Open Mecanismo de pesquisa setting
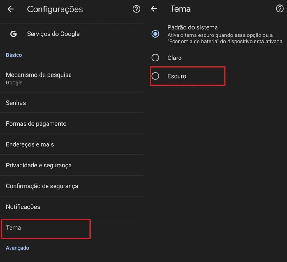 tap(71, 79)
